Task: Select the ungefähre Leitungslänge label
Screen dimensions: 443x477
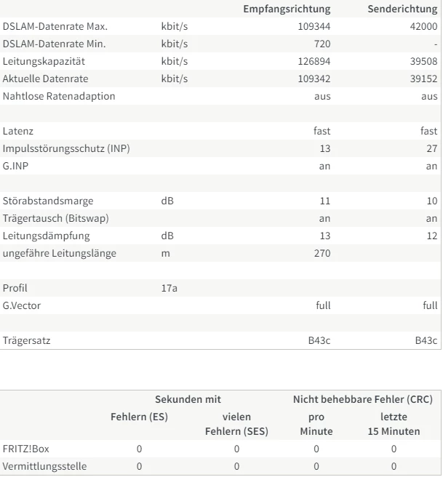Action: click(x=60, y=253)
